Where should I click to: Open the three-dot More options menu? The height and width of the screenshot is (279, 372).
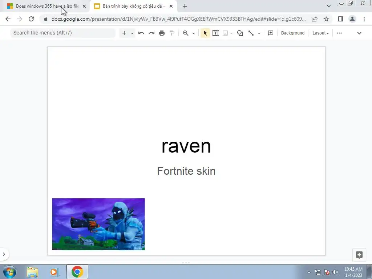[x=339, y=33]
